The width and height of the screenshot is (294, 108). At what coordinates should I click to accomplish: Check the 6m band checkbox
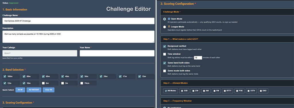[x=43, y=83]
